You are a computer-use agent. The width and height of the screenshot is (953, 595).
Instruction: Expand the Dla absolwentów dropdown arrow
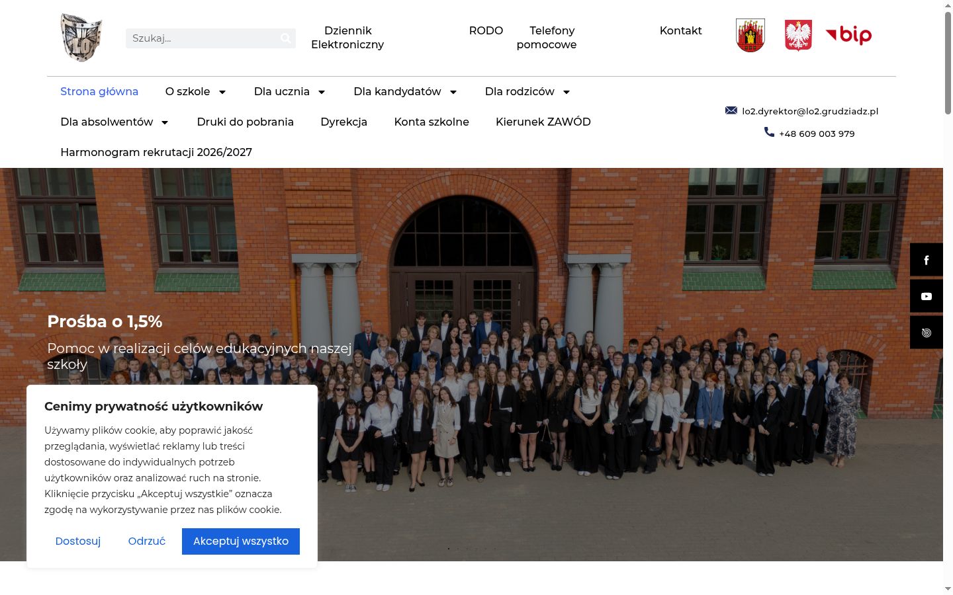click(x=165, y=122)
